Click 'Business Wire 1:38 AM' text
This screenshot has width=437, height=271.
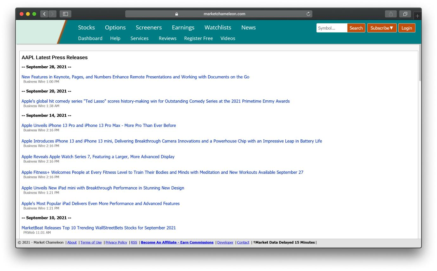(x=41, y=106)
